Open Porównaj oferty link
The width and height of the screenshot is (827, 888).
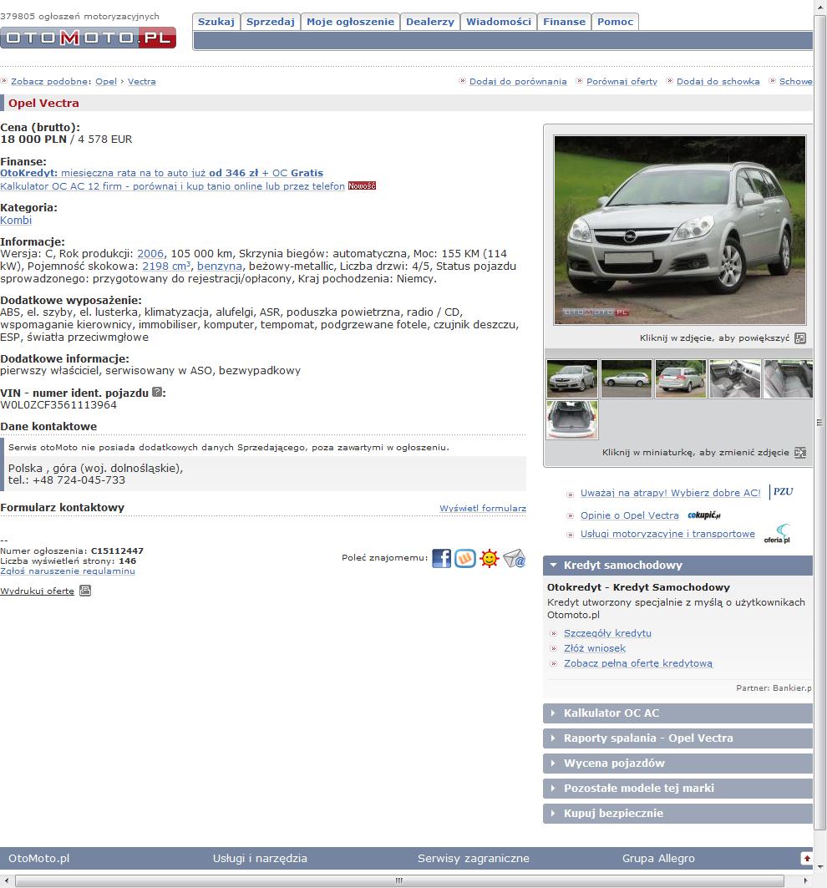point(622,82)
